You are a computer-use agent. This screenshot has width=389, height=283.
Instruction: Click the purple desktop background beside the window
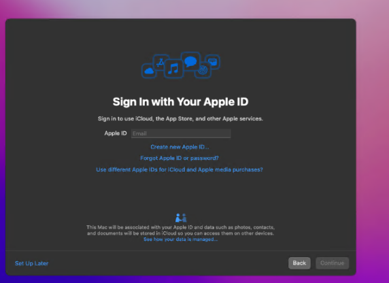pos(372,149)
